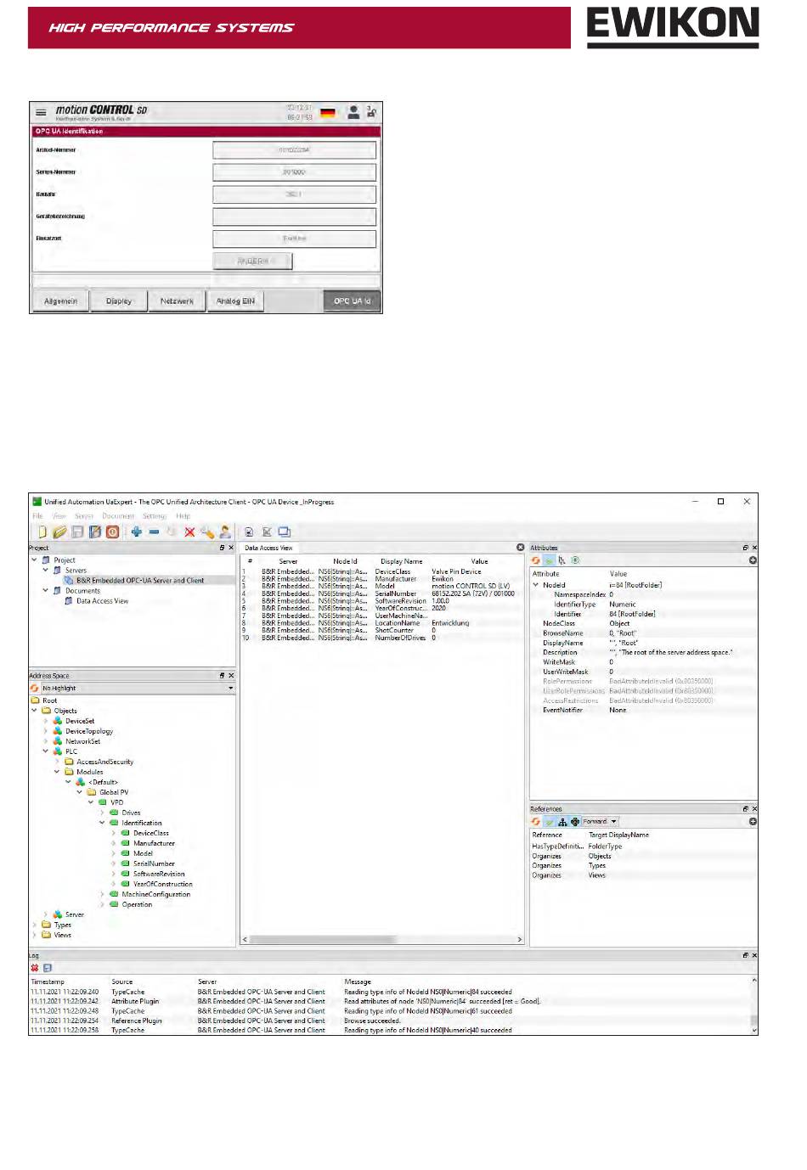Open the File menu
This screenshot has width=807, height=1170.
[x=37, y=516]
